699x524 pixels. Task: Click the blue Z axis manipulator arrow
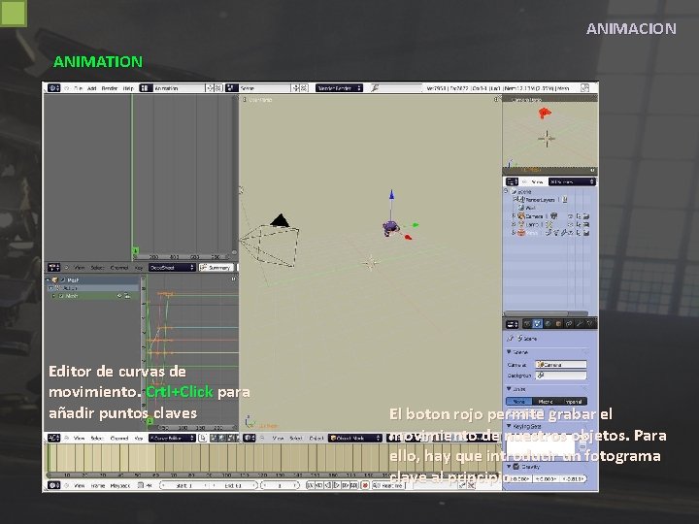391,195
